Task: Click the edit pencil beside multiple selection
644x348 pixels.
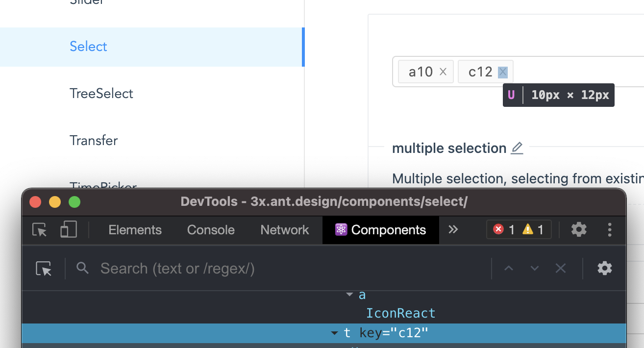Action: [x=517, y=148]
